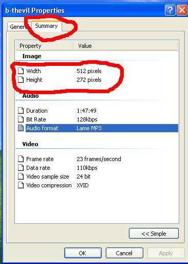Confirm with the OK button
This screenshot has height=264, width=188.
point(83,253)
